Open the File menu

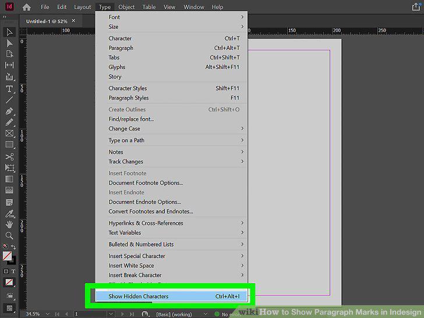pos(45,7)
